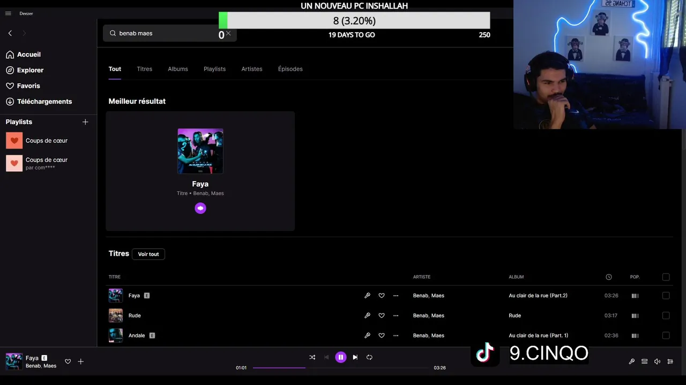Image resolution: width=686 pixels, height=385 pixels.
Task: Open audio settings equalizer icon
Action: tap(670, 361)
